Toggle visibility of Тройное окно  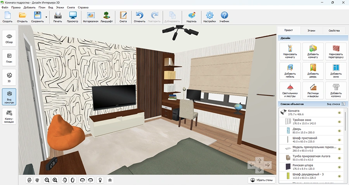339,122
